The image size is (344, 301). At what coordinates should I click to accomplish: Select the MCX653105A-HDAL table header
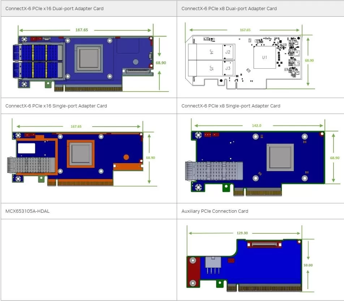(27, 211)
